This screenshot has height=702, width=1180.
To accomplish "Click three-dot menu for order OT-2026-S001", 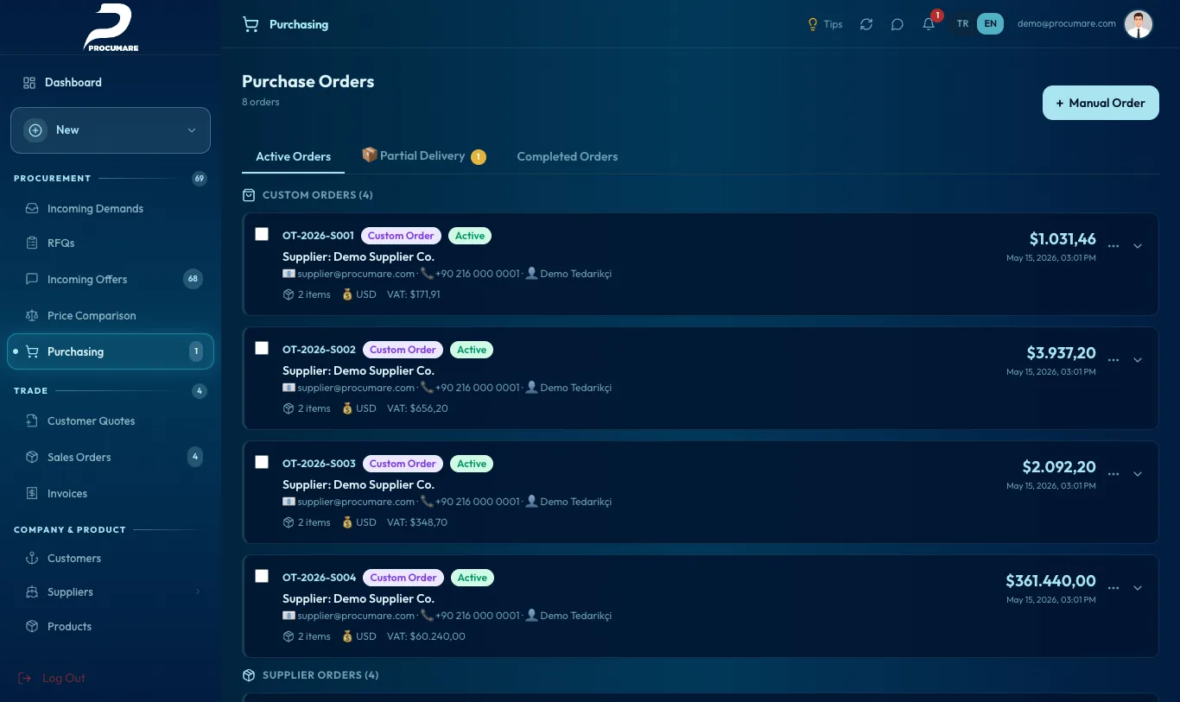I will [1113, 246].
